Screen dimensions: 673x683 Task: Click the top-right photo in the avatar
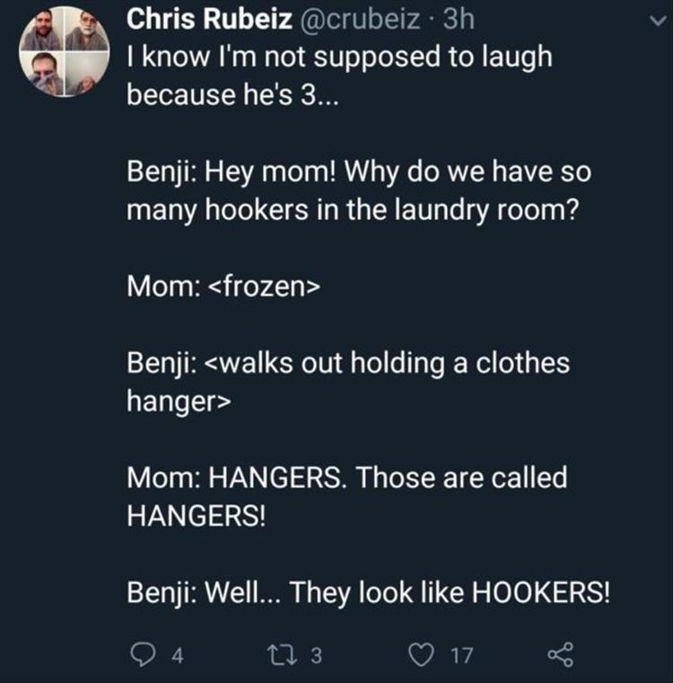tap(86, 32)
